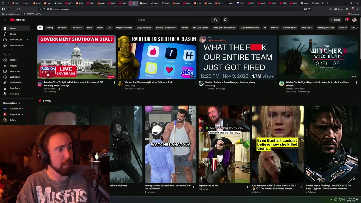Open Shorts shelf options menu

pos(355,101)
